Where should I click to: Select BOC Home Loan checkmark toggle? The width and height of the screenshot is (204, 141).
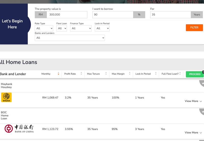tap(202, 112)
